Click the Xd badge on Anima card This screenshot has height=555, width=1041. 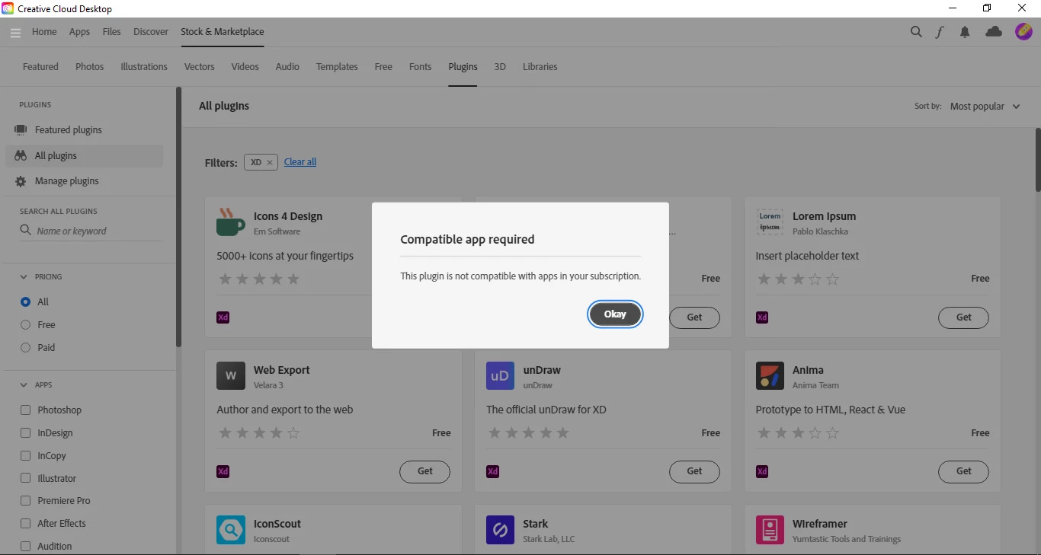click(x=762, y=471)
